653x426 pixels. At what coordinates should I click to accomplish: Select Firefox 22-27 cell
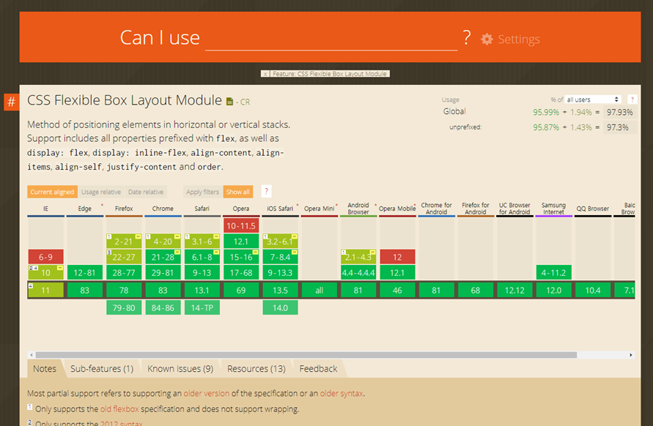(124, 257)
